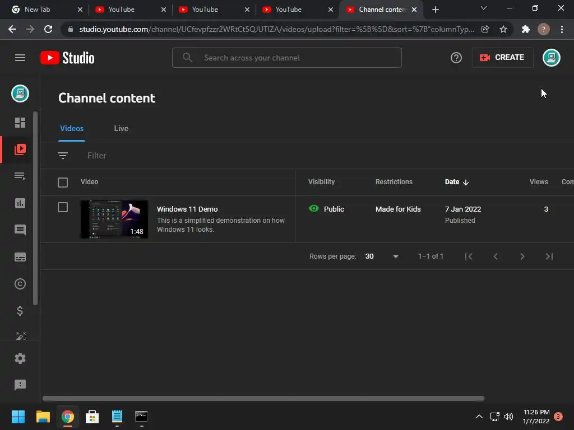574x430 pixels.
Task: Share this page from address bar
Action: coord(485,29)
